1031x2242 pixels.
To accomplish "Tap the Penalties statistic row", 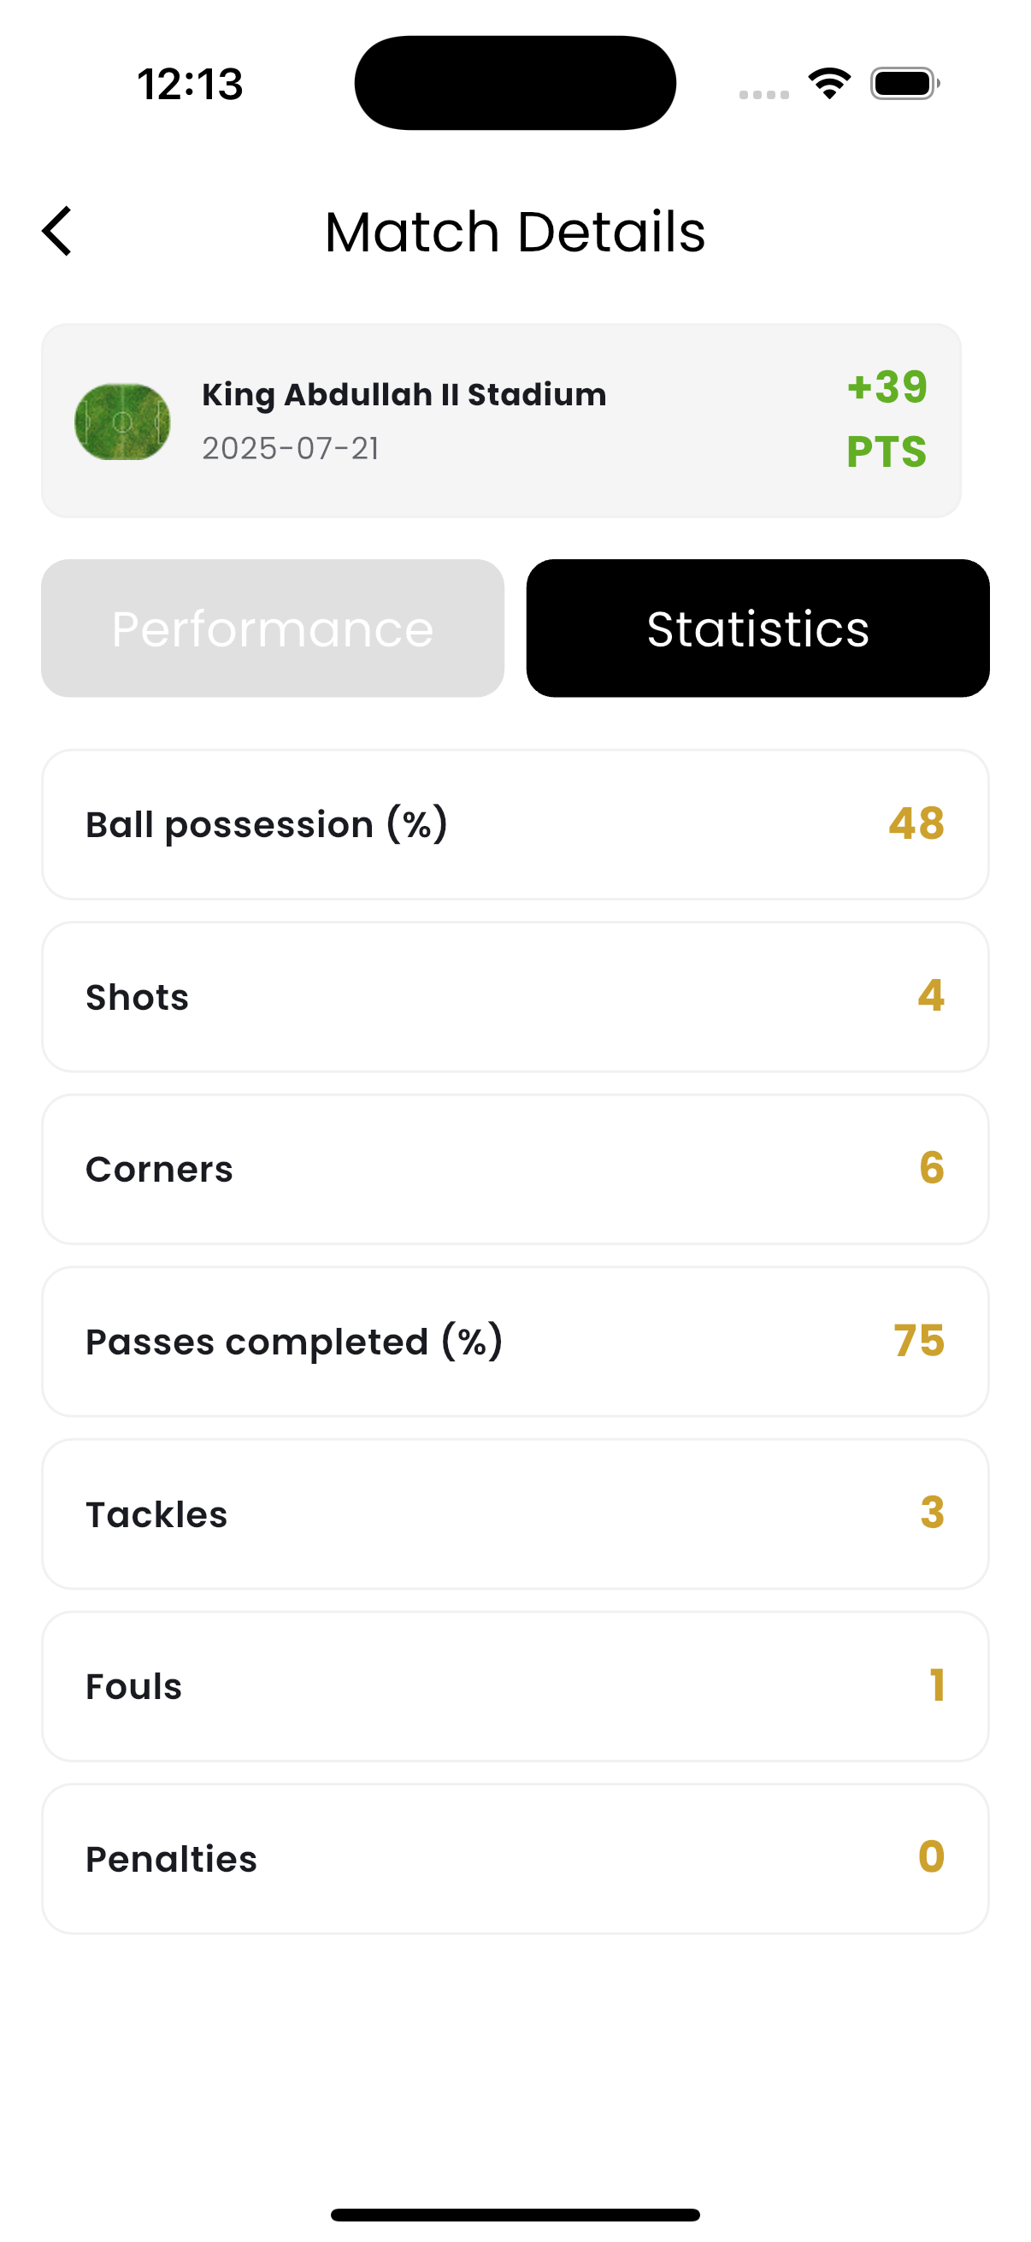I will click(x=515, y=1858).
